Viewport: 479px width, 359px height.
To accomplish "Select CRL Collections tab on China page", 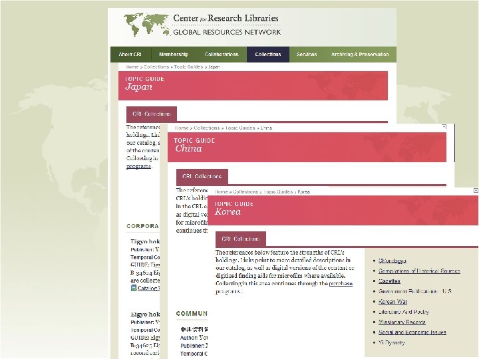I will pos(202,176).
